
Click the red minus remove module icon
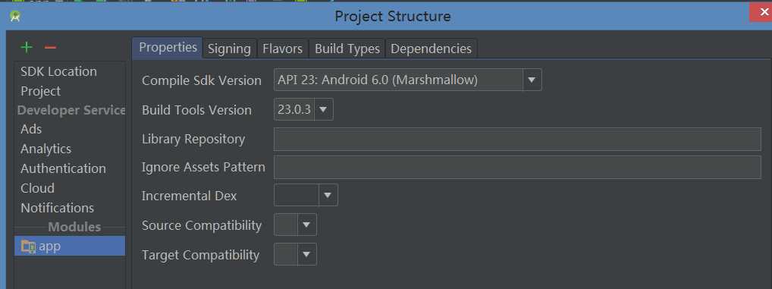pos(50,48)
